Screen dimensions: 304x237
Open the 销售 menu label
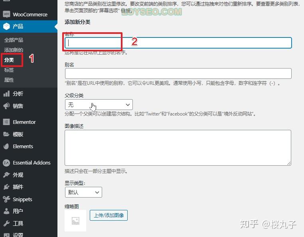point(18,106)
